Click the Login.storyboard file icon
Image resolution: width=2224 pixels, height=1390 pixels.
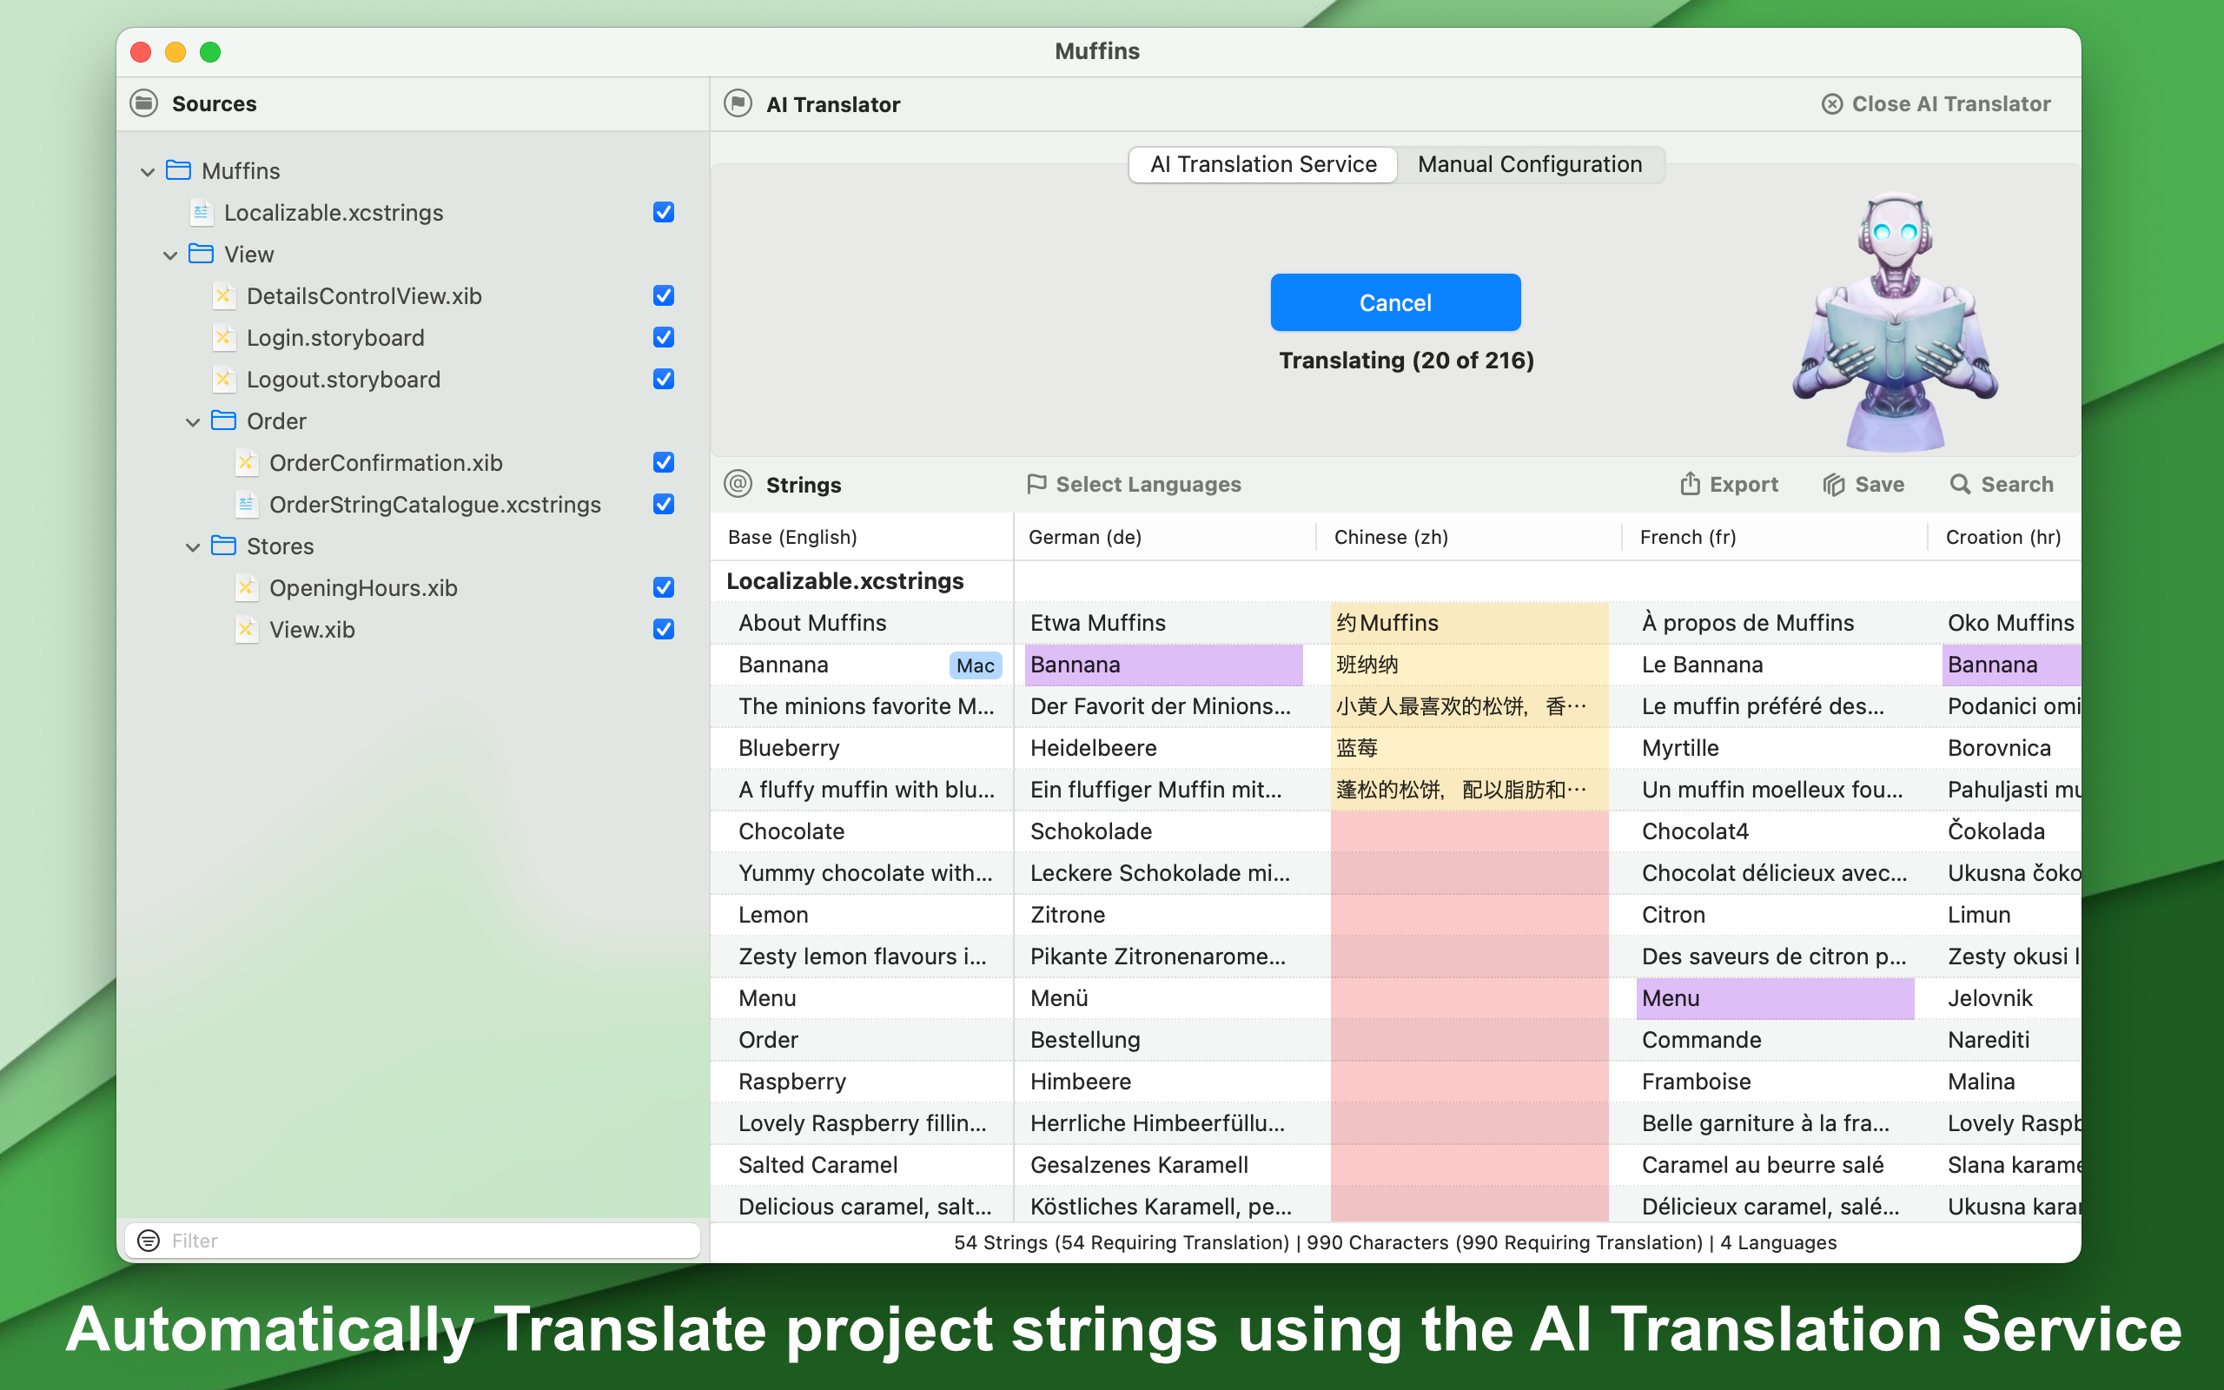pyautogui.click(x=223, y=337)
